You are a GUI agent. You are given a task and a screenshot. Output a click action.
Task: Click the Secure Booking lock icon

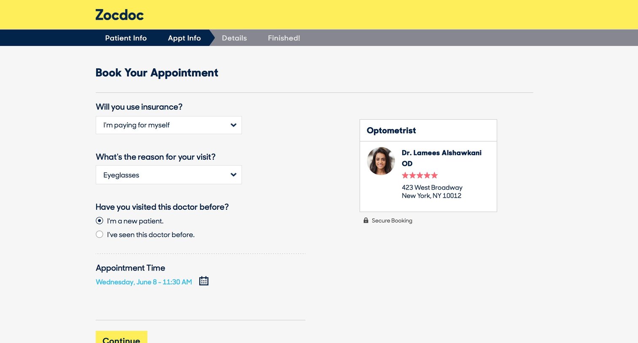click(366, 220)
